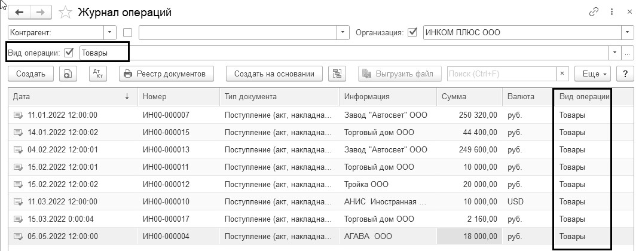Image resolution: width=639 pixels, height=251 pixels.
Task: Expand the Вид операции dropdown arrow
Action: (615, 53)
